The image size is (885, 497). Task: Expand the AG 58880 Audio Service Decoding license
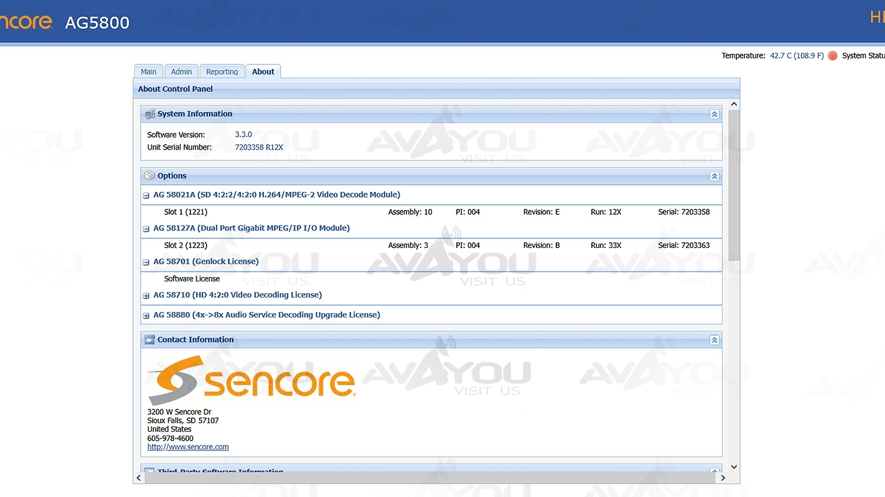tap(146, 316)
